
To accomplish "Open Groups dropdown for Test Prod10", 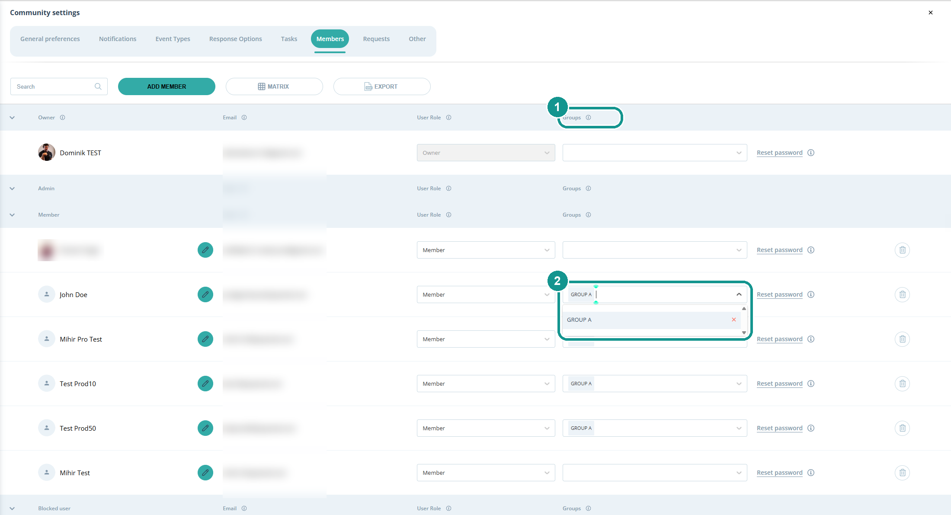I will pos(654,384).
